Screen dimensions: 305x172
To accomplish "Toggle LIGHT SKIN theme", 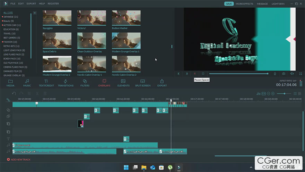I will (278, 4).
